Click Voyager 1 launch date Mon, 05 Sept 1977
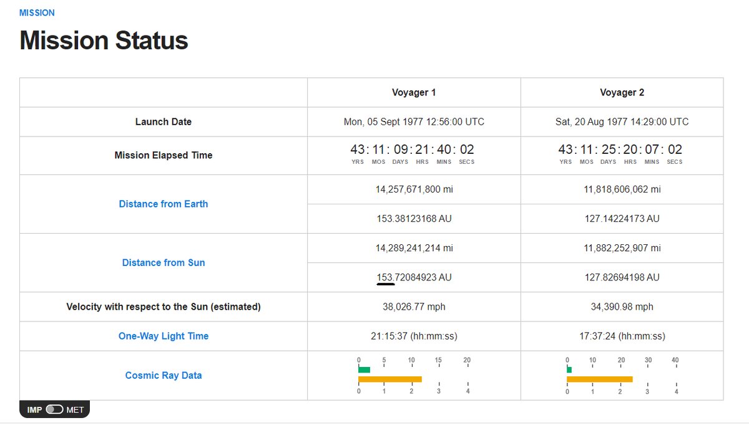This screenshot has height=438, width=749. (x=414, y=121)
